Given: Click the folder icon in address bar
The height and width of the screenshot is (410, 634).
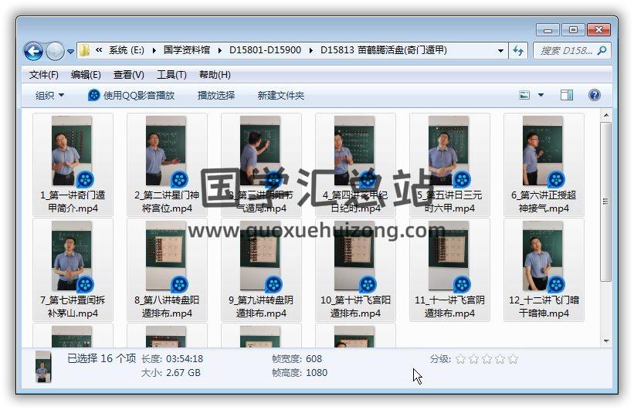Looking at the screenshot, I should 84,50.
